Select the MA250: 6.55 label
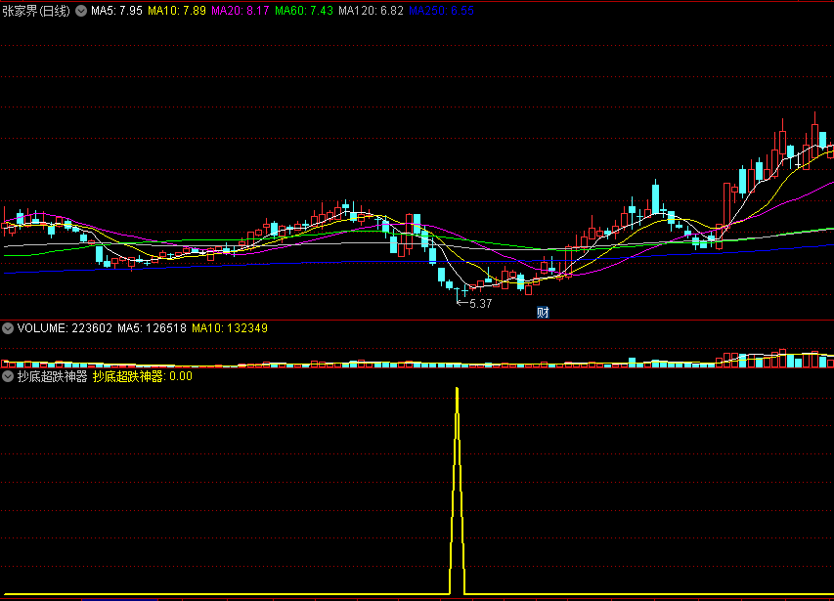The width and height of the screenshot is (834, 601). click(442, 11)
